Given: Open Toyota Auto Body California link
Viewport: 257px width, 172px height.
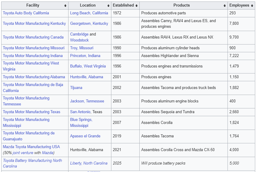Looking at the screenshot, I should 26,13.
